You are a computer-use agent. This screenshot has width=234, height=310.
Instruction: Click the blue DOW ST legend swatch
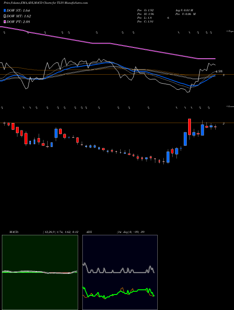5,10
